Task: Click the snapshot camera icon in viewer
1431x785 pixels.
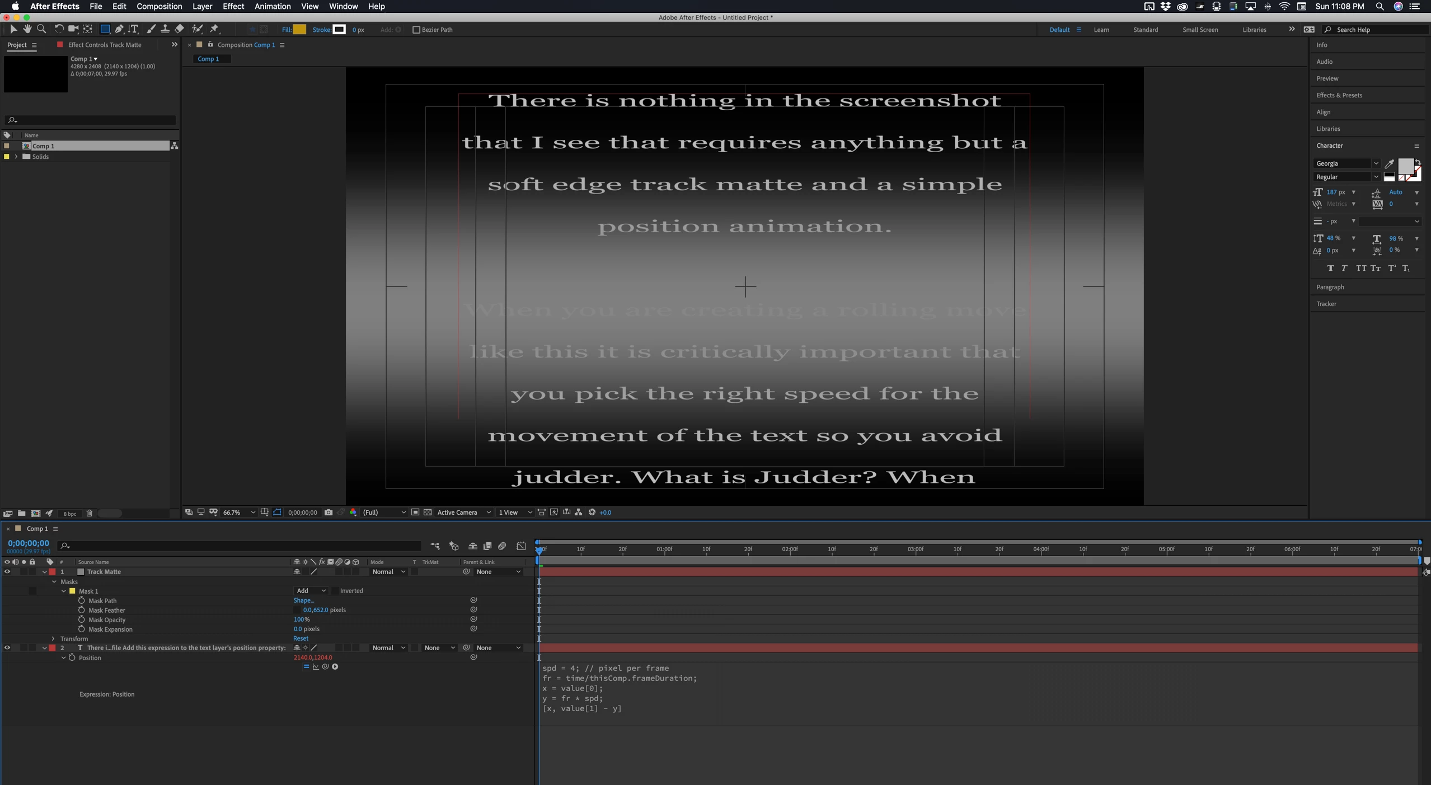Action: [329, 513]
